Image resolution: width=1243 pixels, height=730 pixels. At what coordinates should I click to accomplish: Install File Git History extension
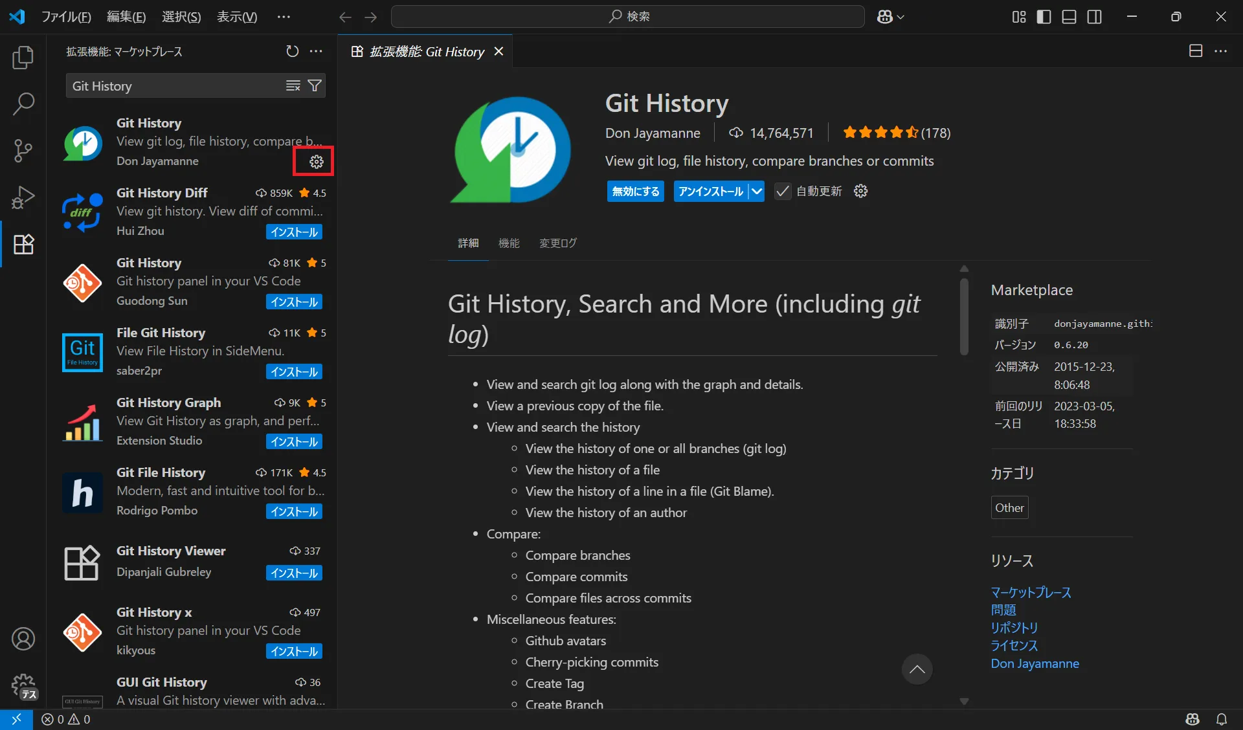tap(294, 371)
